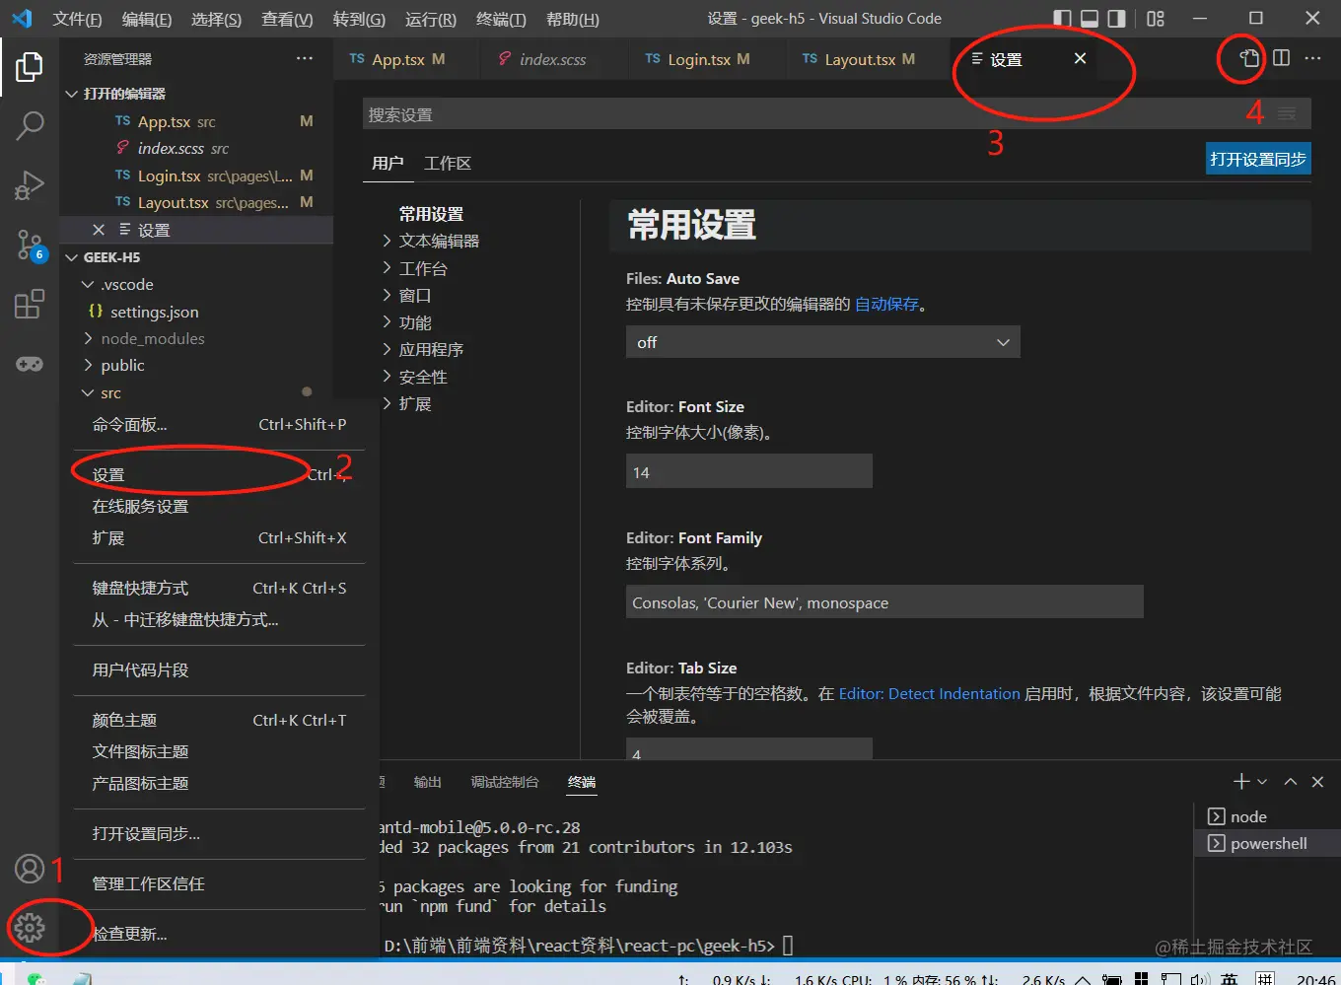Collapse the .vscode folder
Image resolution: width=1341 pixels, height=985 pixels.
coord(196,284)
